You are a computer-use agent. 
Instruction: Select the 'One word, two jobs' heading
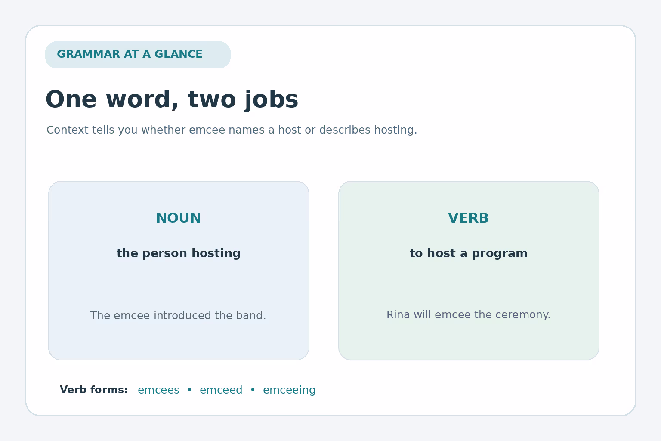click(x=172, y=100)
